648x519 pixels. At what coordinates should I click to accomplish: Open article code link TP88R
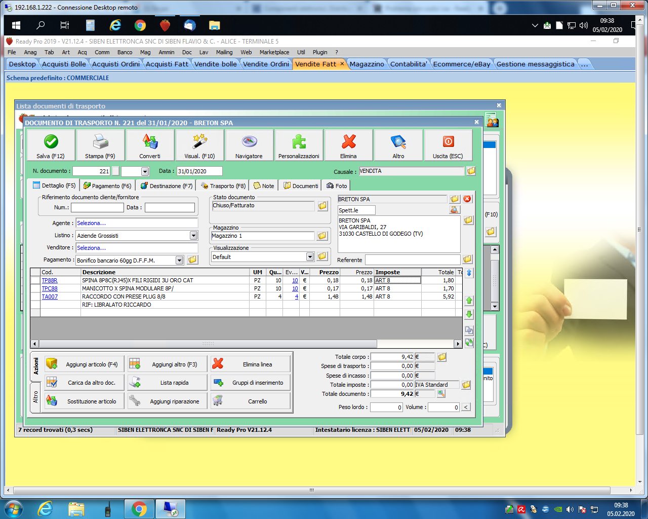50,280
